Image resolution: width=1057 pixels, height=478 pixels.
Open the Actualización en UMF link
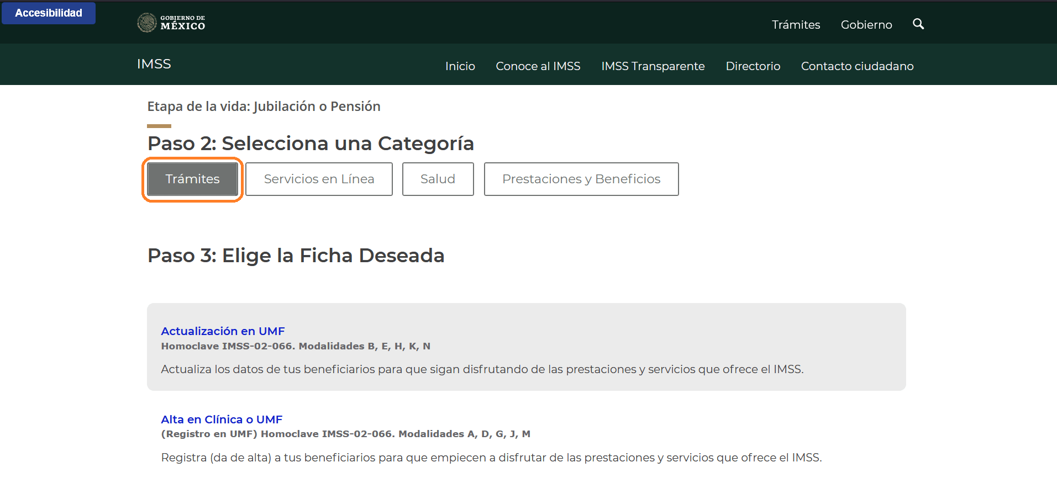tap(223, 331)
